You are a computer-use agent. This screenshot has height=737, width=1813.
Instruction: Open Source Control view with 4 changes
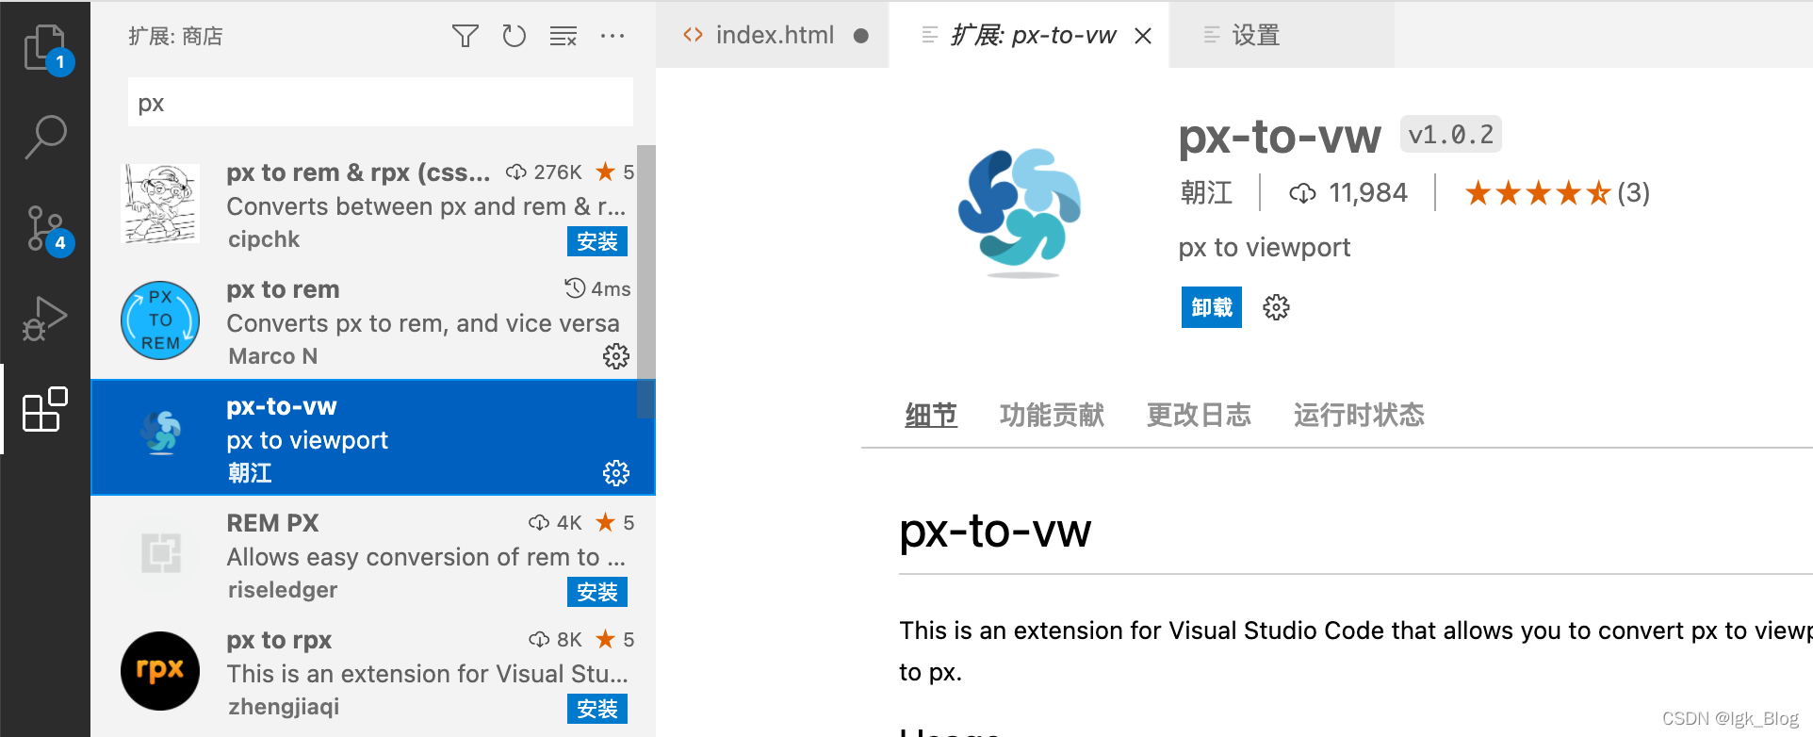(45, 228)
